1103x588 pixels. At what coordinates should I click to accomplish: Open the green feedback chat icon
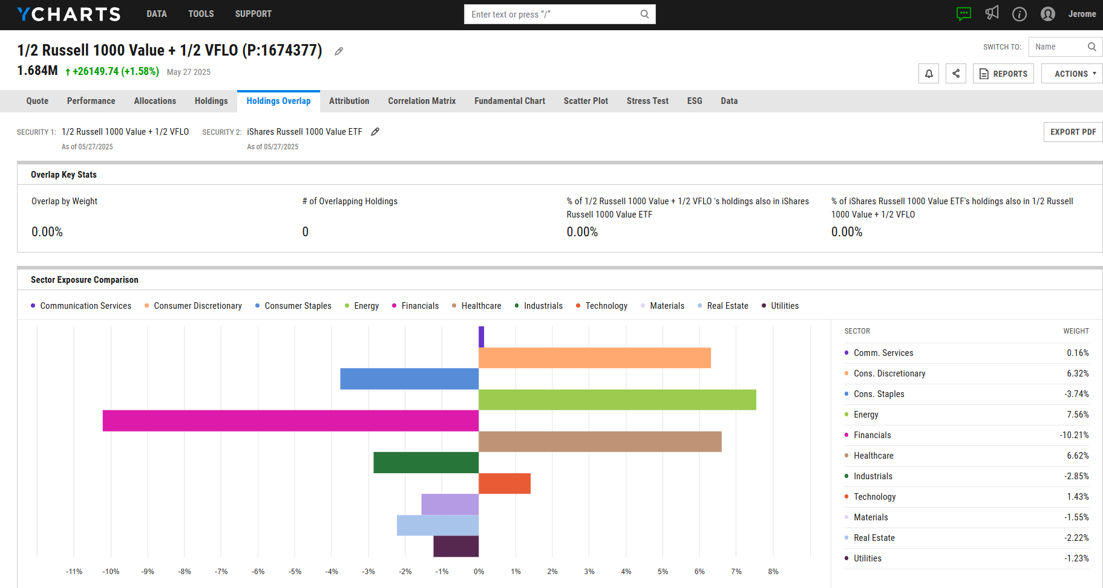(x=963, y=13)
